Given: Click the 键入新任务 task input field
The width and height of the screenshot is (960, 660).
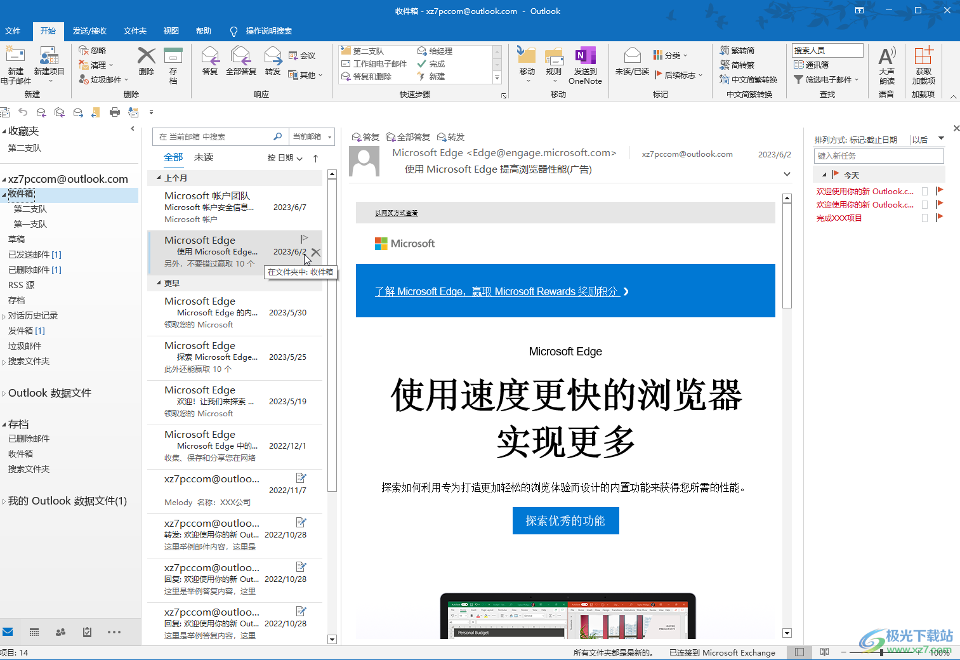Looking at the screenshot, I should click(x=879, y=155).
